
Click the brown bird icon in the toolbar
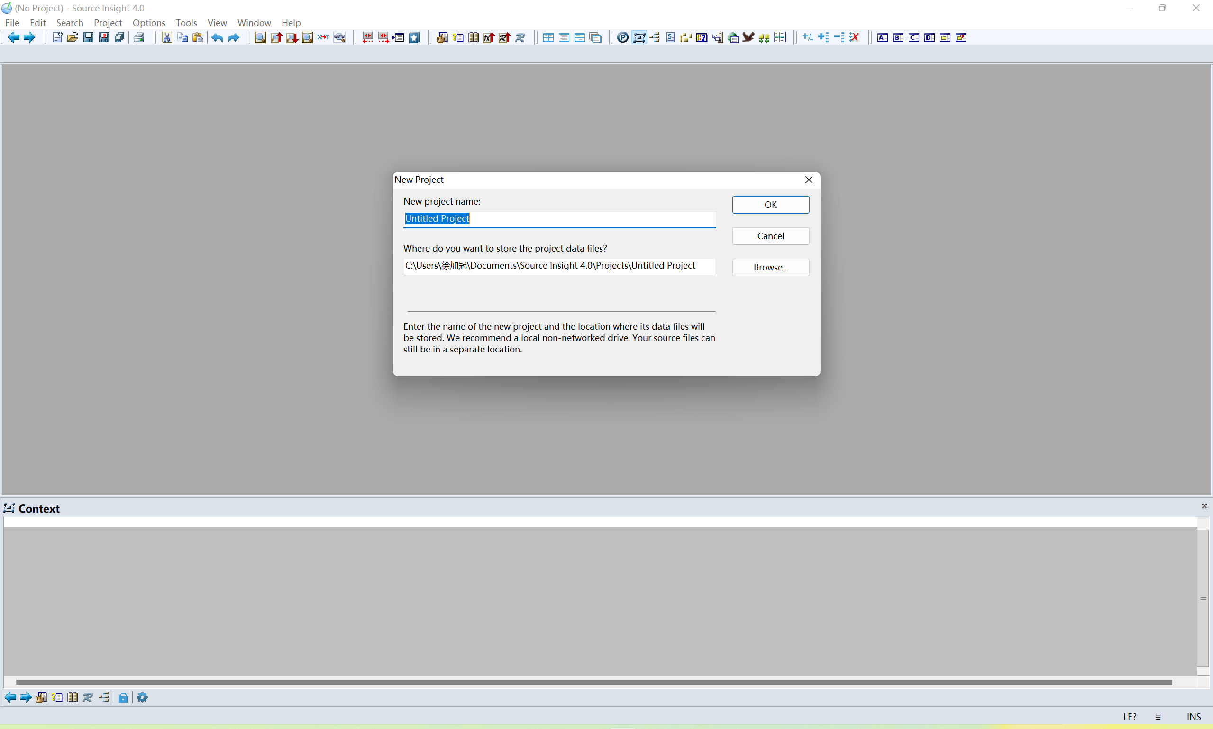748,37
